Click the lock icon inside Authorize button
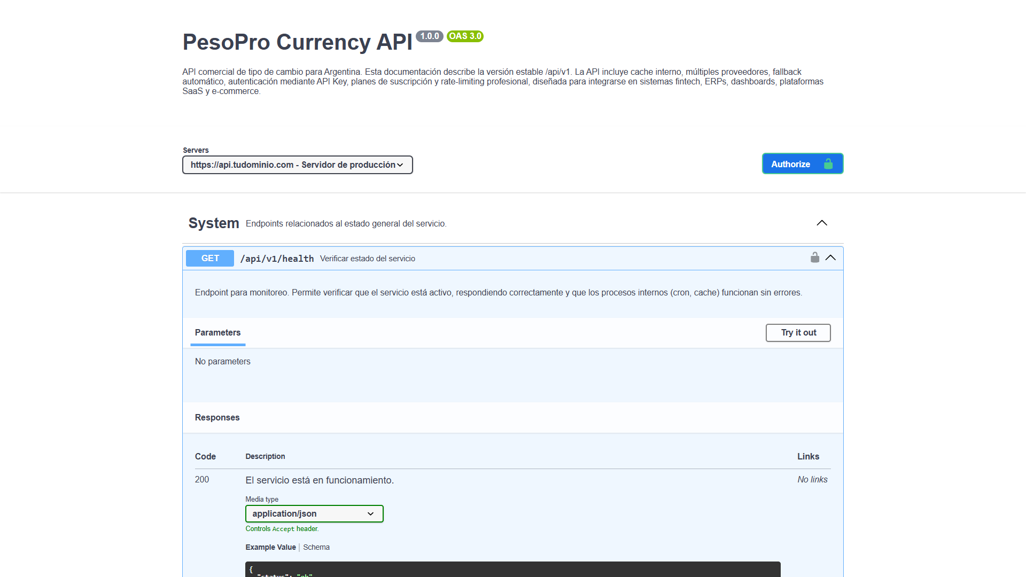 tap(828, 164)
